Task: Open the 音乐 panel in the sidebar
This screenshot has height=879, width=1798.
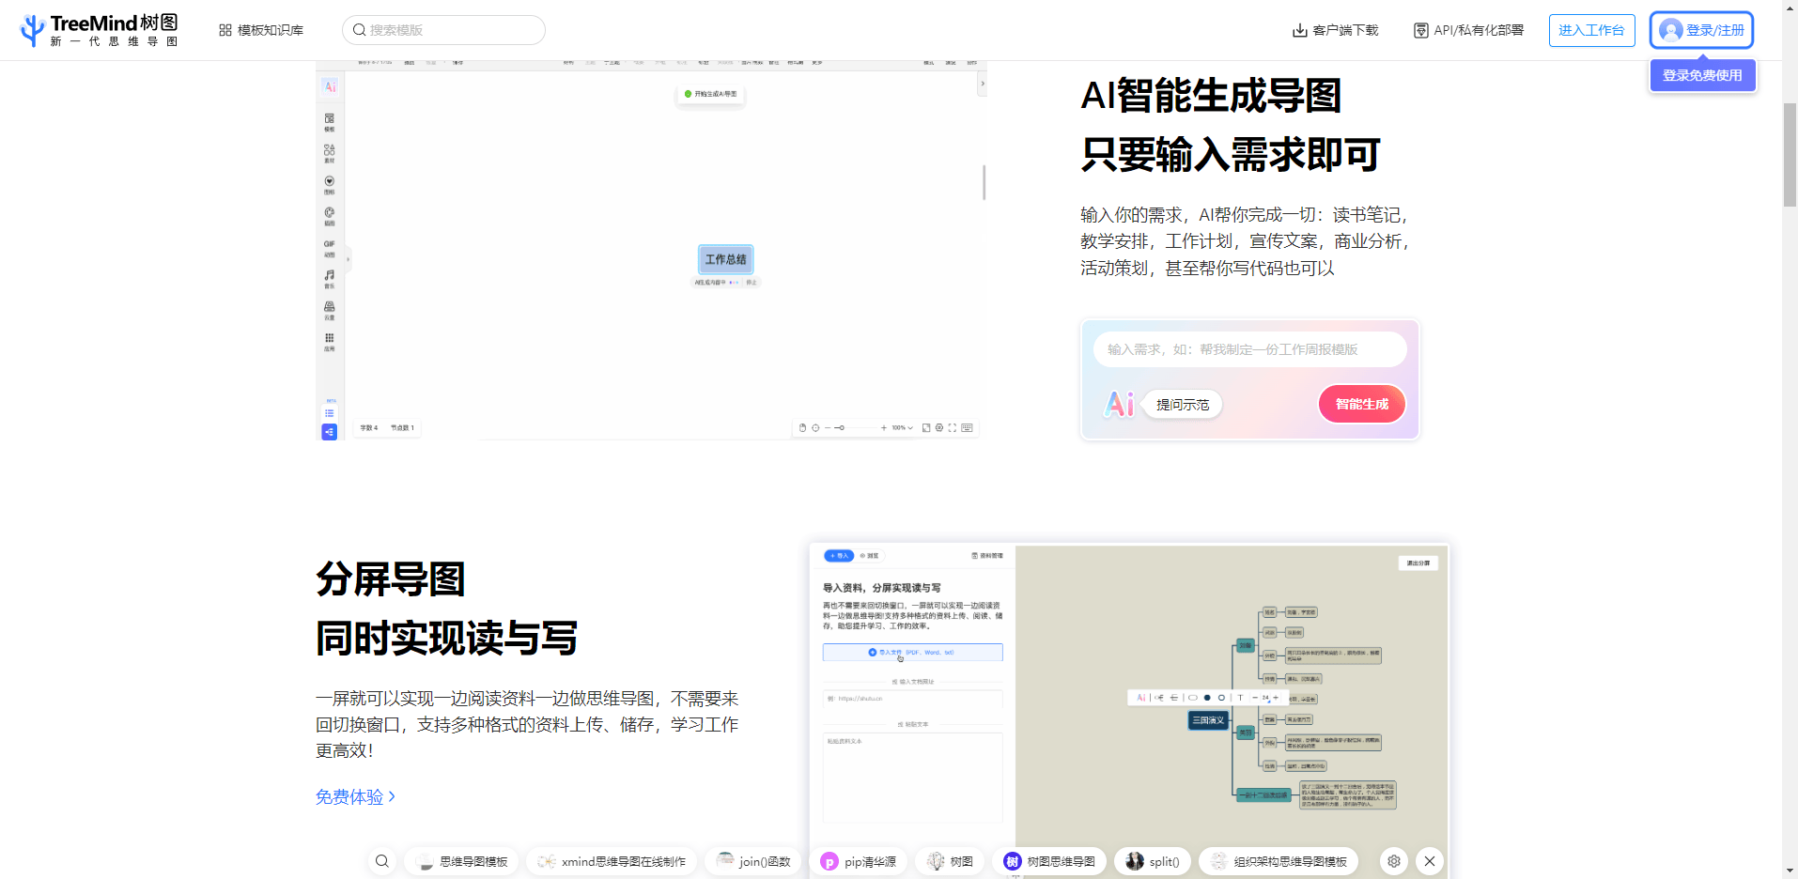Action: click(x=330, y=280)
